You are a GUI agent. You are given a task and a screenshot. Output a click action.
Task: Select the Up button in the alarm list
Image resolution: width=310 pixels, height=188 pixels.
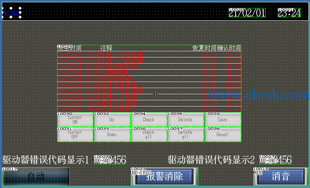tap(112, 120)
